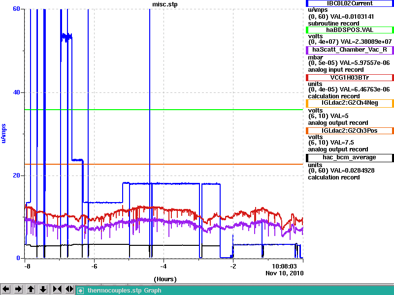Click the VAL=0.0103141 reading for IBC0L02Current

(352, 17)
